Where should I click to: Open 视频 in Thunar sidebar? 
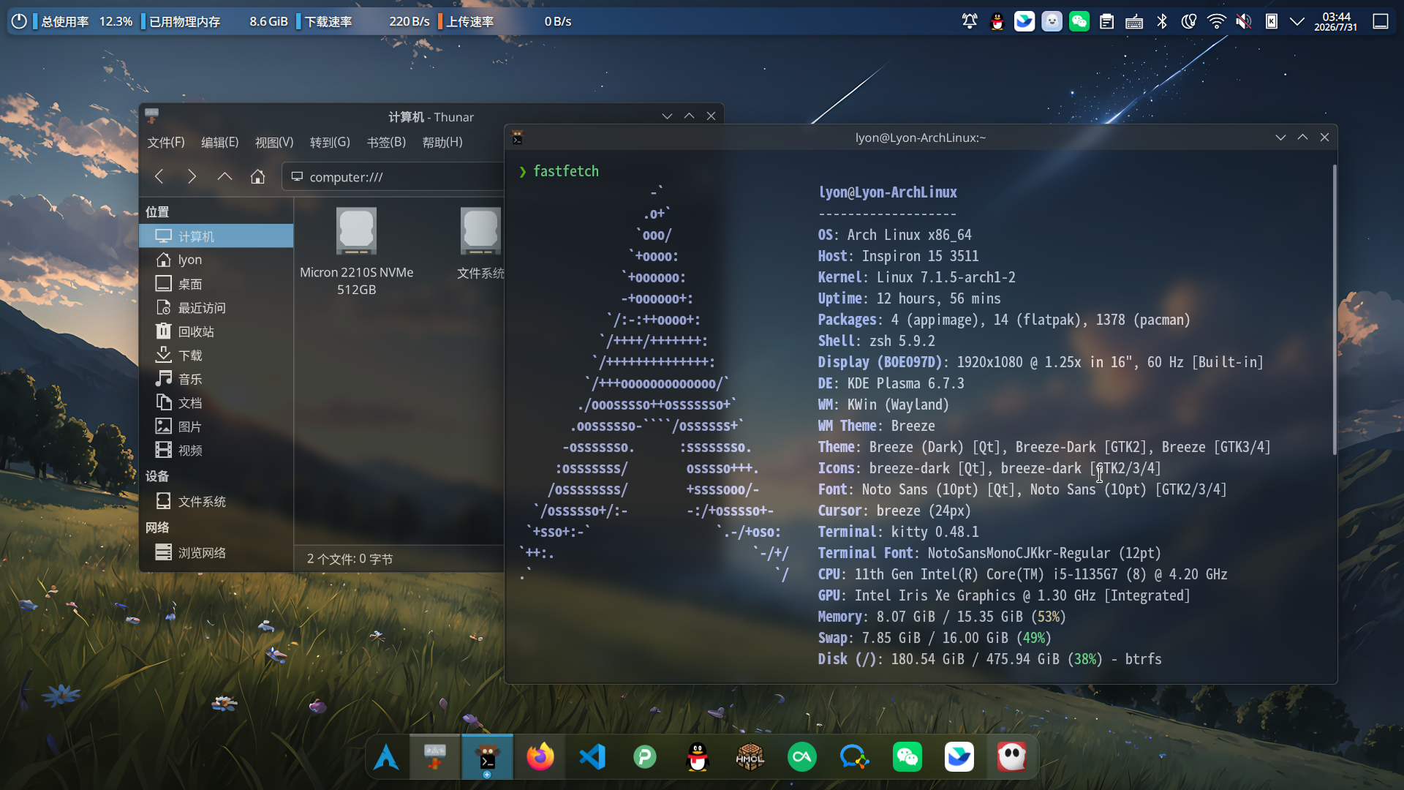point(216,451)
